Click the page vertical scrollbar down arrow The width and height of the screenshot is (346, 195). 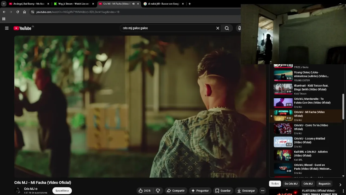click(x=343, y=176)
